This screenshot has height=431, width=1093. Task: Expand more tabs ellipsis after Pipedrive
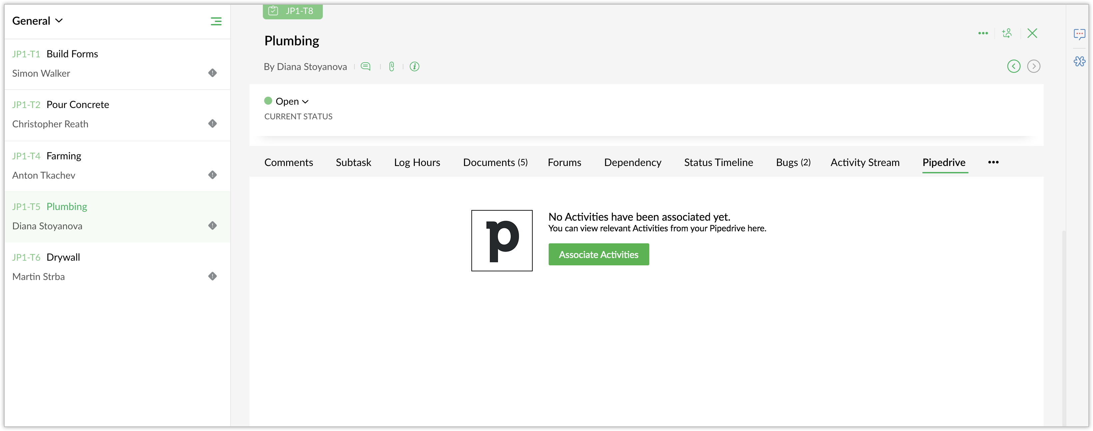993,162
